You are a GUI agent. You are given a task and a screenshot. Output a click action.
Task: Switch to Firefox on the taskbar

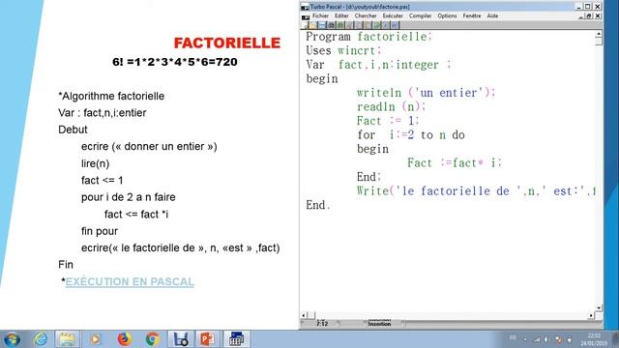point(125,339)
